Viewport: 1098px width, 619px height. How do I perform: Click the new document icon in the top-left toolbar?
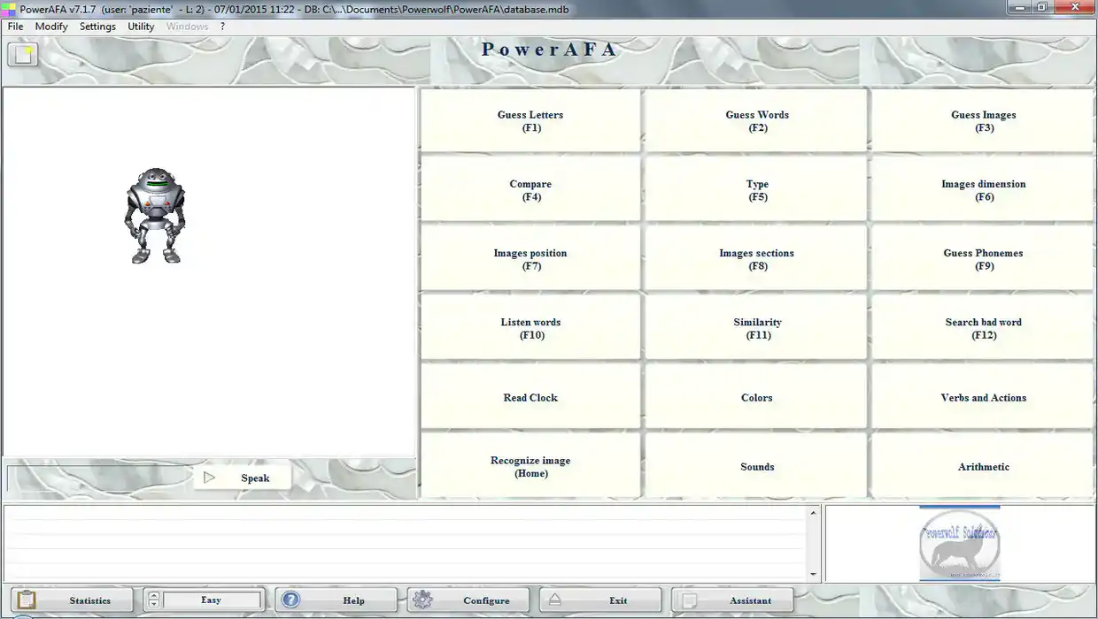click(x=23, y=55)
